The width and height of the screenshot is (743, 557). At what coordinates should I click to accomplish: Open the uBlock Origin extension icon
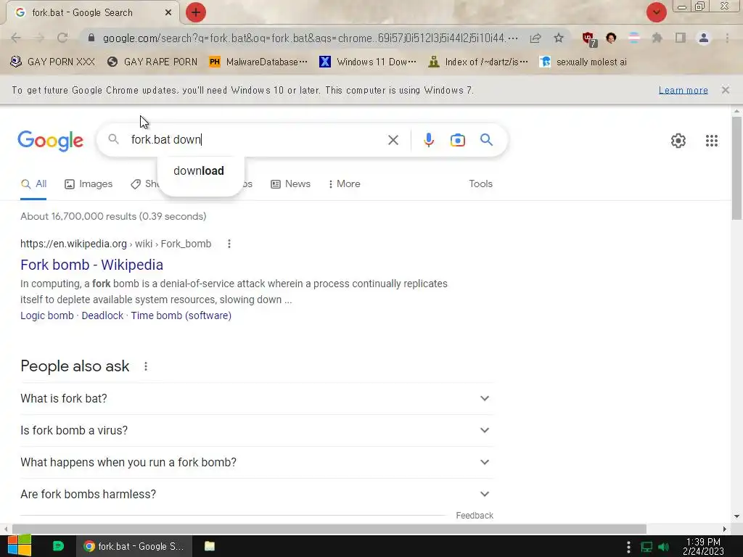(x=589, y=39)
